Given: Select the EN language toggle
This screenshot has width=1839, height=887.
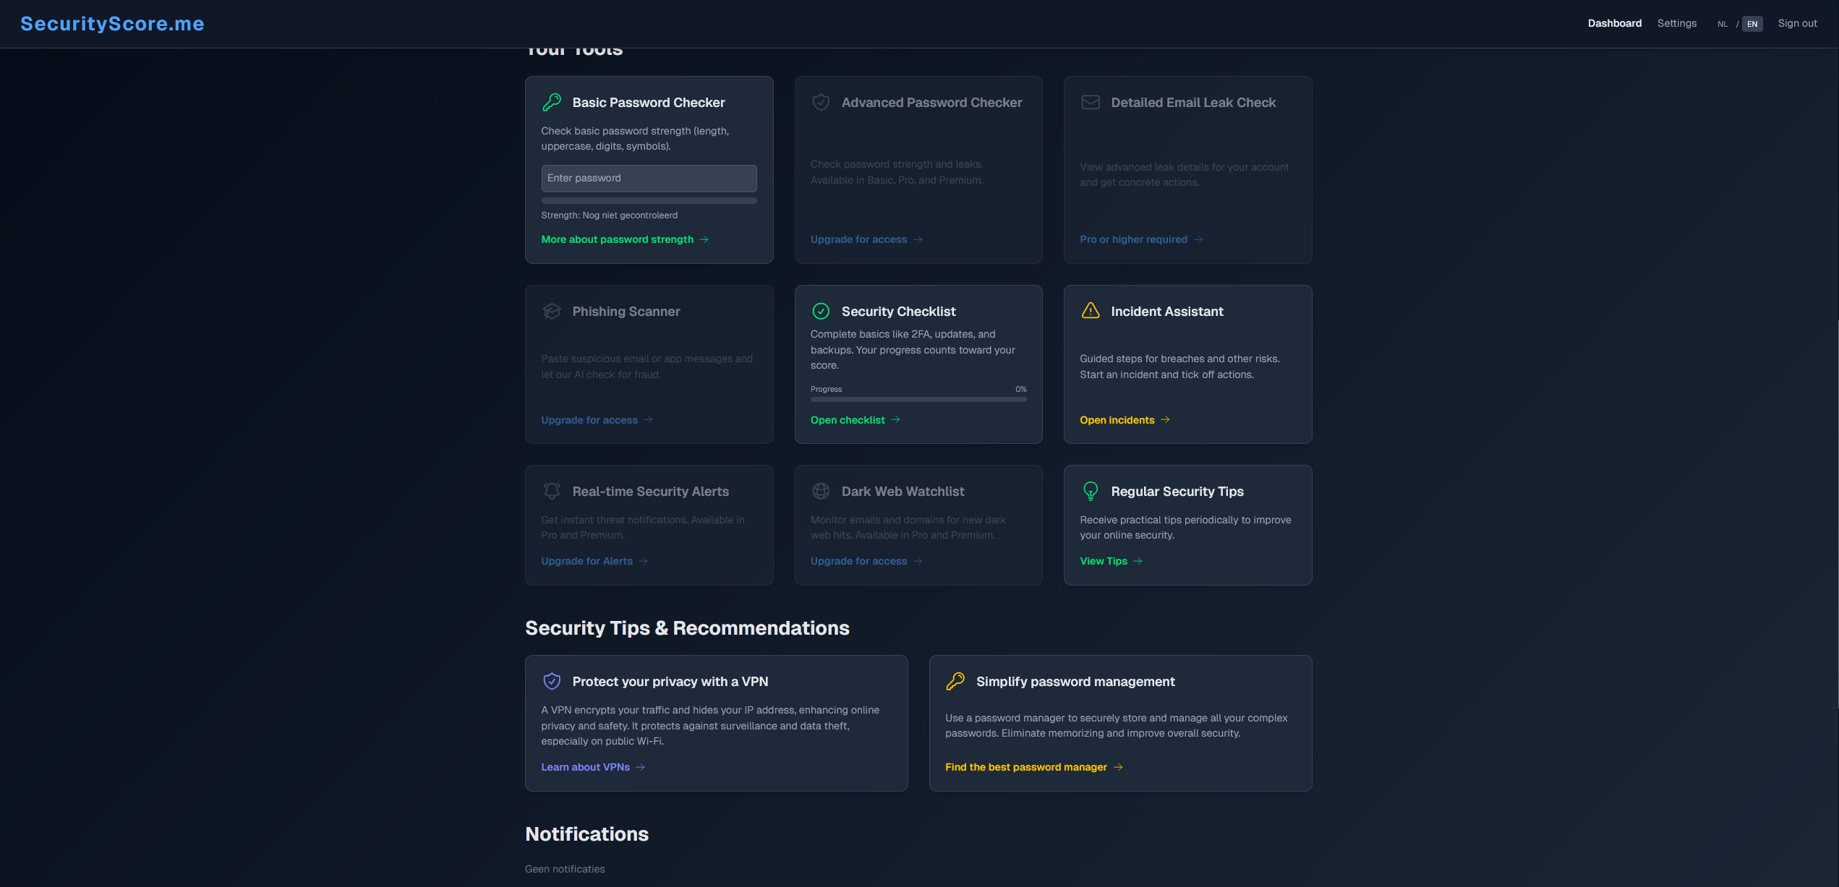Looking at the screenshot, I should [1752, 23].
